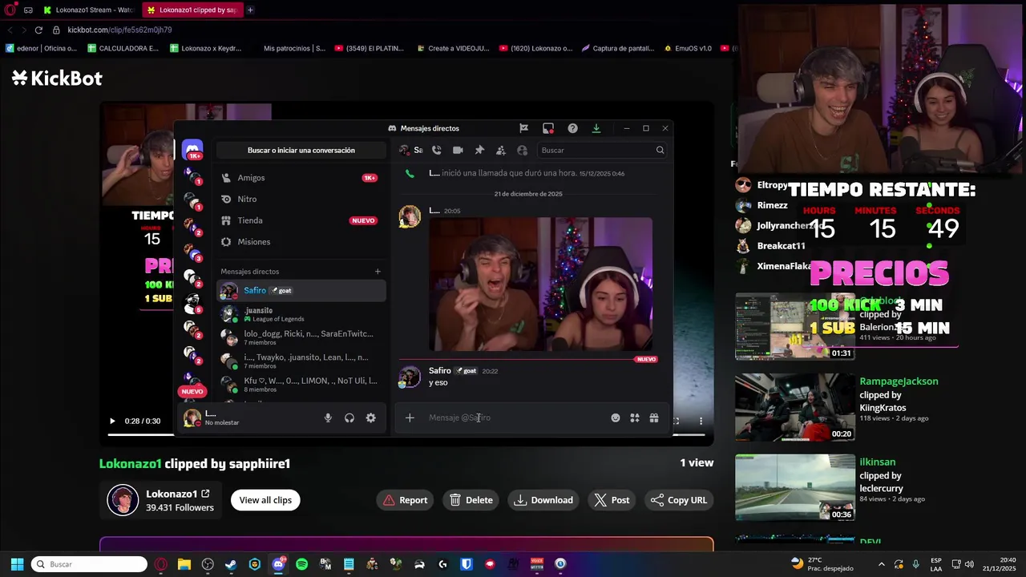Open the Lokonazo x Keydr bookmark
The width and height of the screenshot is (1026, 577).
[x=206, y=48]
